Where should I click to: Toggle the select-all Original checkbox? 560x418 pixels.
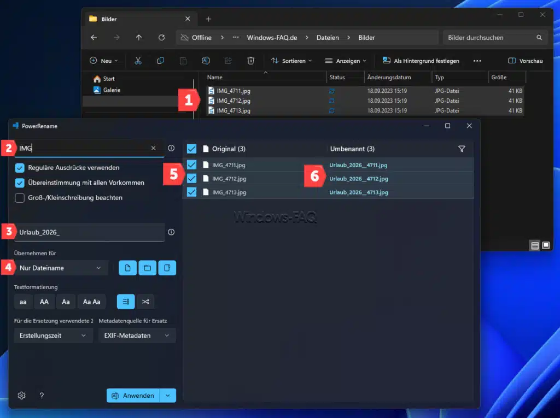click(192, 149)
